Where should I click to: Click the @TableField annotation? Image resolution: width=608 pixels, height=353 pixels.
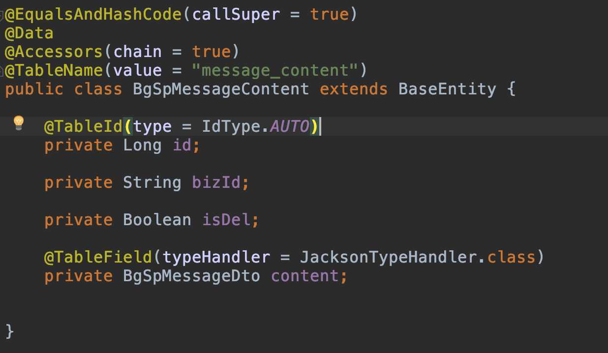(x=98, y=257)
